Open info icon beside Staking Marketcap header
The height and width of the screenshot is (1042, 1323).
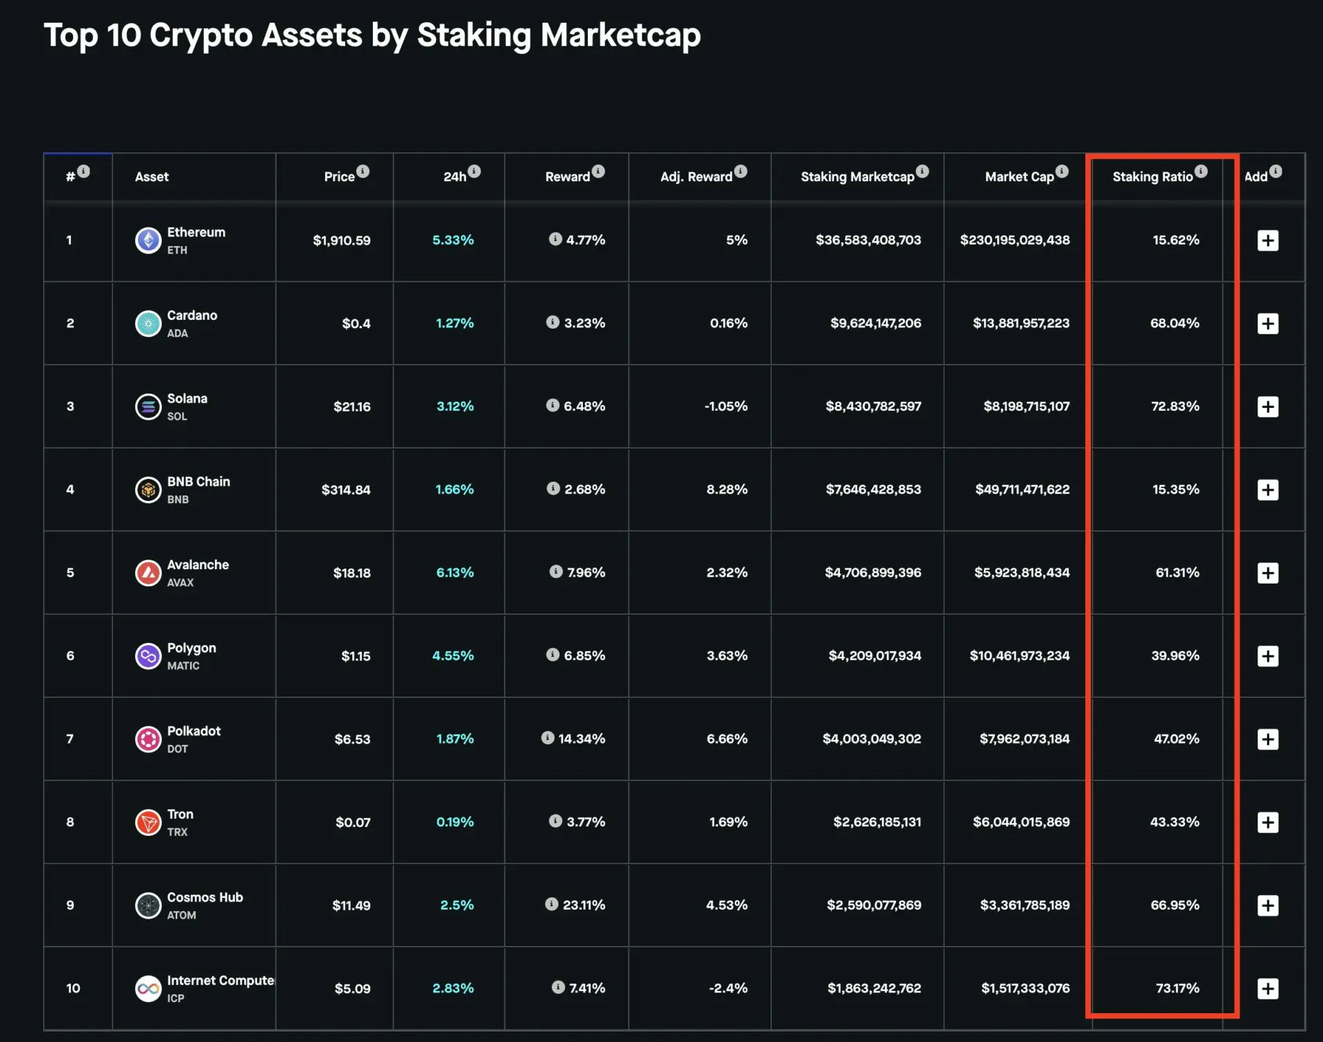click(923, 171)
